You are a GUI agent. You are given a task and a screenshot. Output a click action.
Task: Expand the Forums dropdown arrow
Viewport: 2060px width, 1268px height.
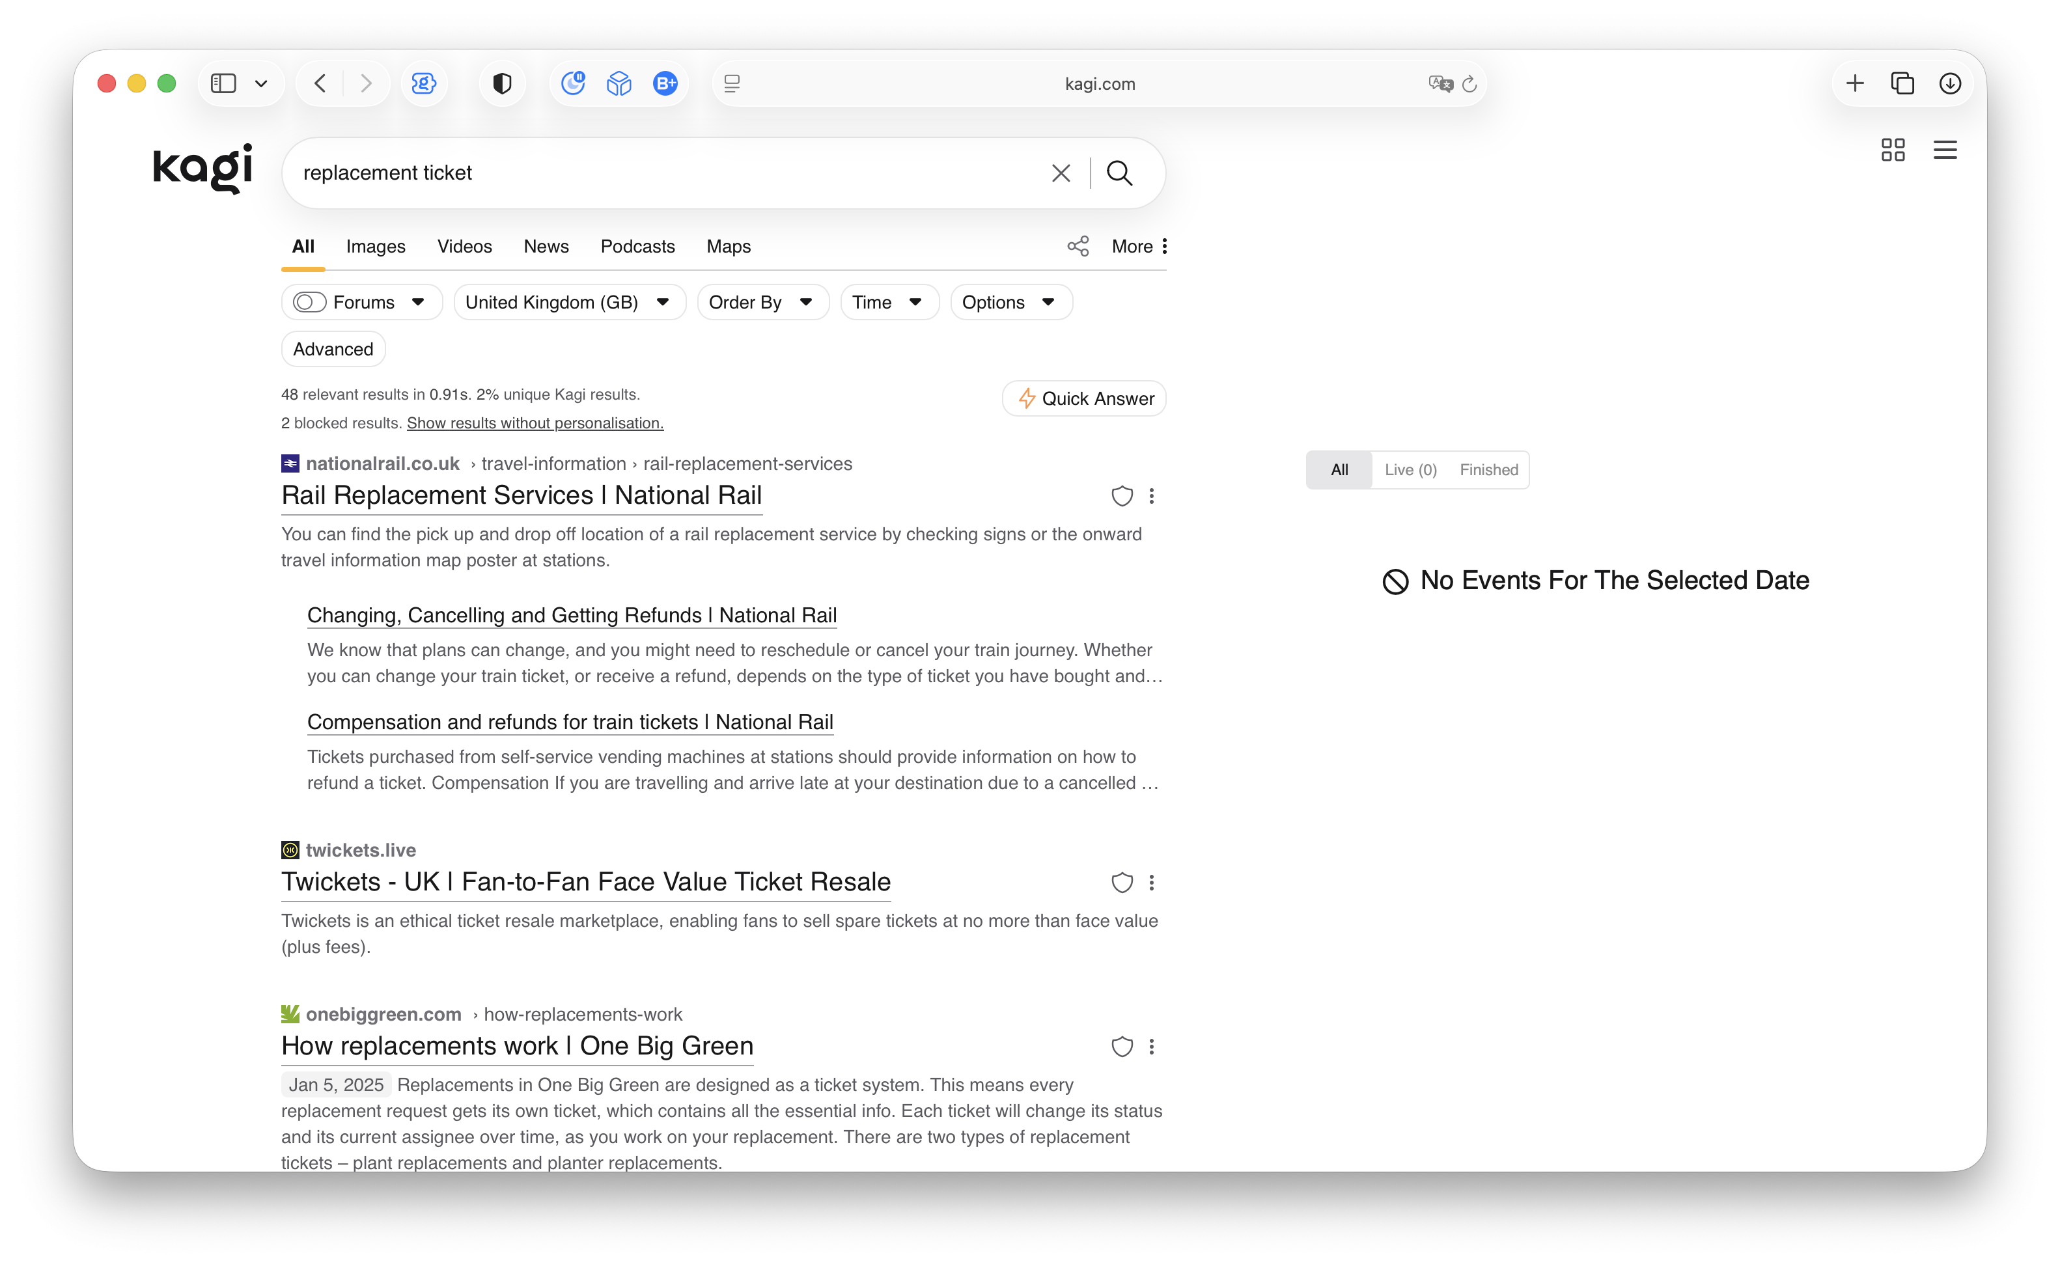[x=418, y=302]
